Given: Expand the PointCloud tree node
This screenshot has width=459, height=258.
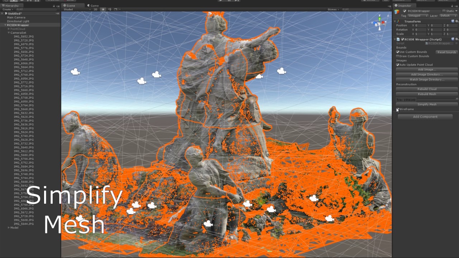Looking at the screenshot, I should [x=9, y=29].
